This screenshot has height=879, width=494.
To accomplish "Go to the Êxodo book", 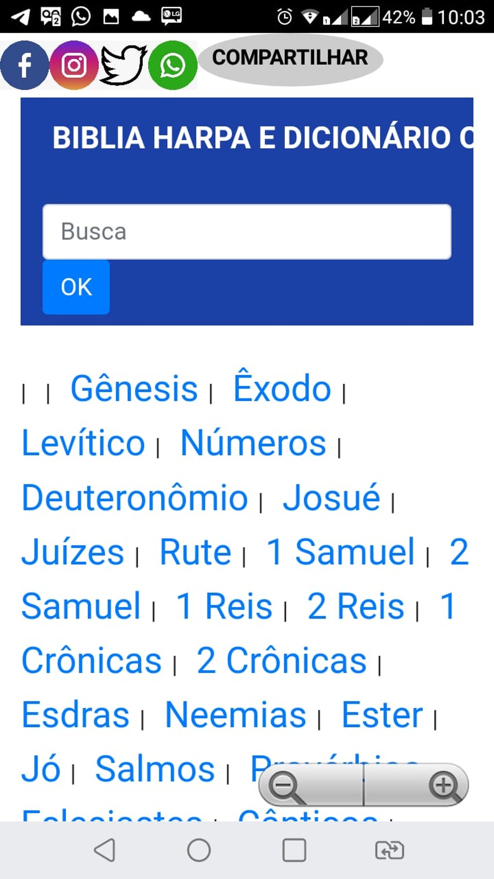I will 282,389.
